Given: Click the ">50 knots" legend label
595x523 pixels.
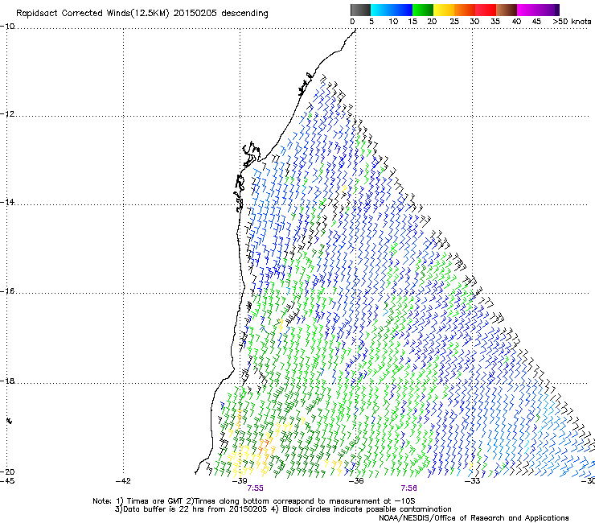Looking at the screenshot, I should coord(572,22).
